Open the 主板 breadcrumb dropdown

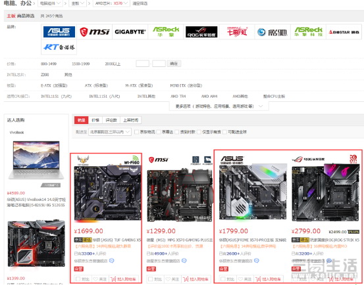78,3
